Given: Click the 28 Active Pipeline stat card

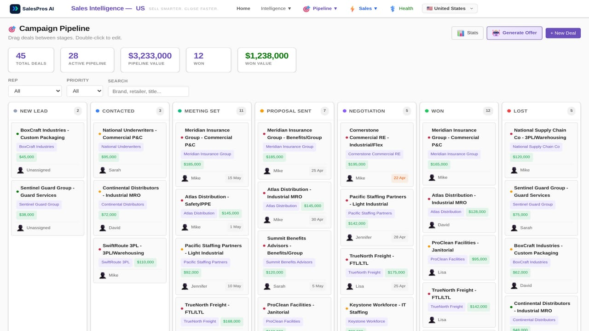Looking at the screenshot, I should 87,60.
